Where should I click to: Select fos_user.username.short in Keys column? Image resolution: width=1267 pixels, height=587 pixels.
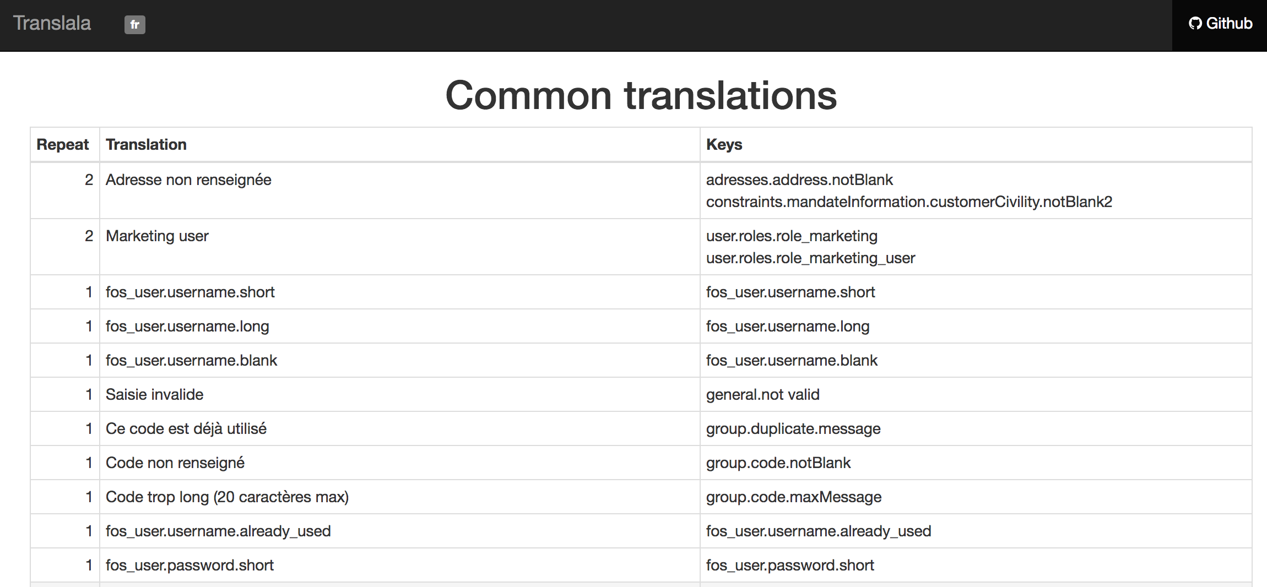coord(790,292)
